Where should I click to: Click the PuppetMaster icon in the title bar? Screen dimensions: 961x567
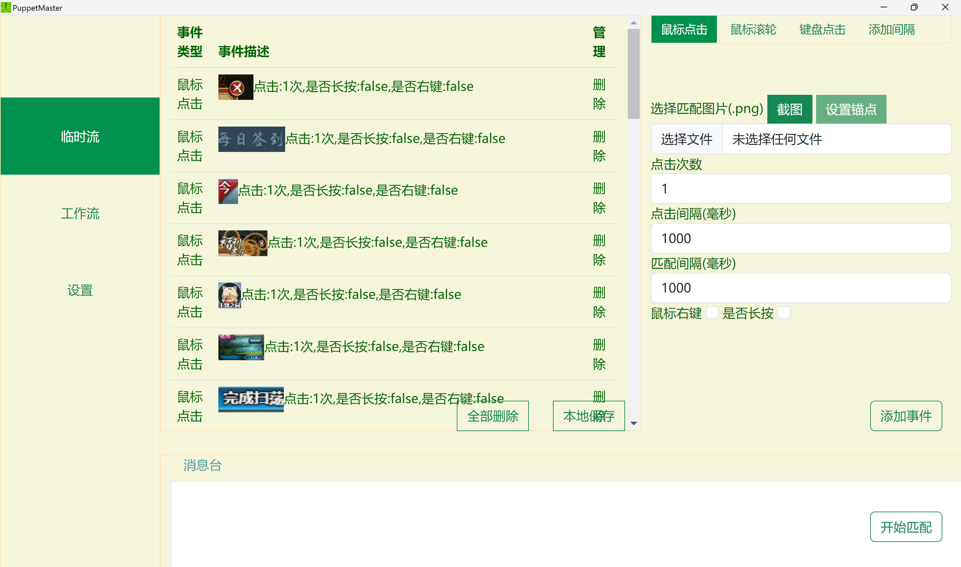coord(6,7)
